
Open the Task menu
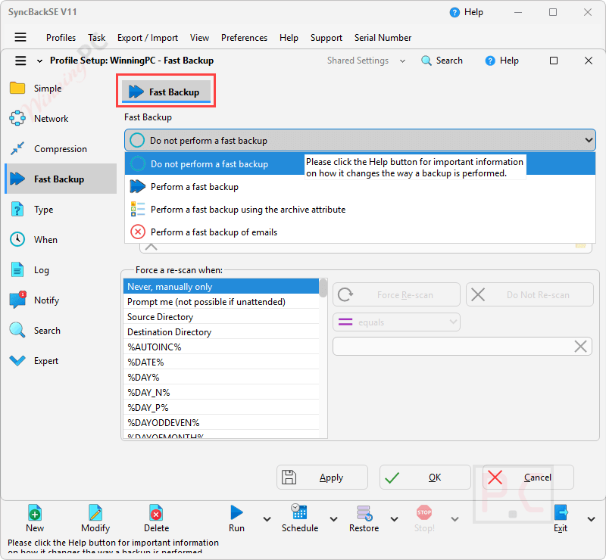(x=97, y=38)
